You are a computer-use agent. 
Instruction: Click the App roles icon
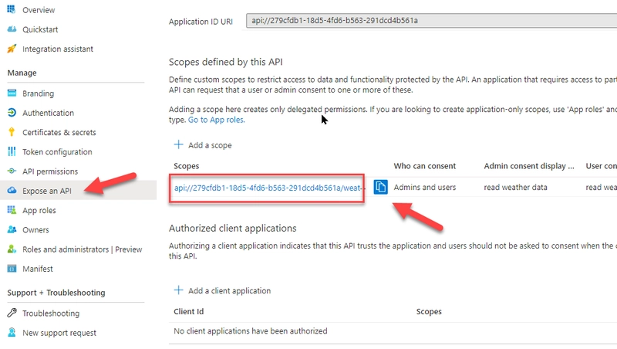(12, 210)
